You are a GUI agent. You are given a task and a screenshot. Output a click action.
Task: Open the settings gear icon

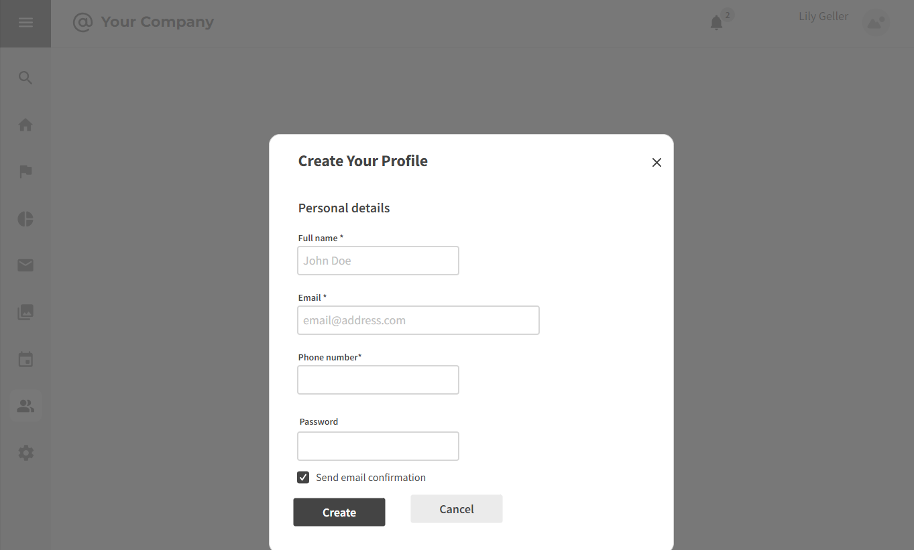[25, 452]
